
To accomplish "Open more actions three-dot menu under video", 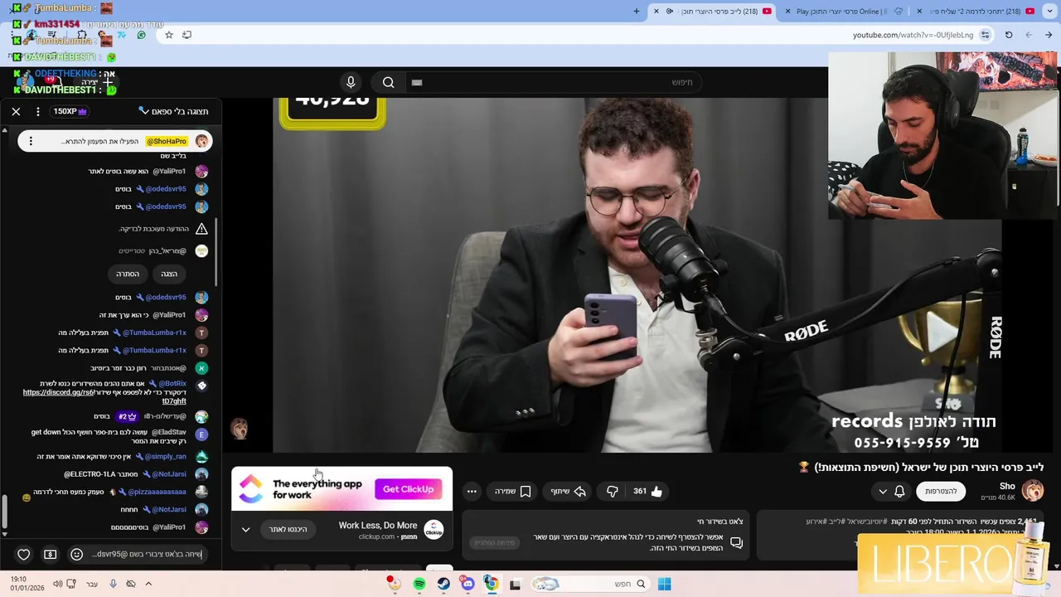I will point(472,491).
